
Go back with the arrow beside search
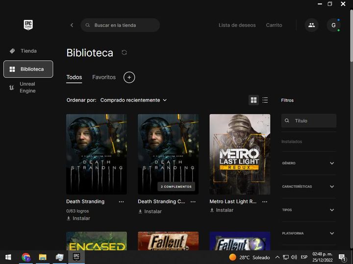point(72,25)
